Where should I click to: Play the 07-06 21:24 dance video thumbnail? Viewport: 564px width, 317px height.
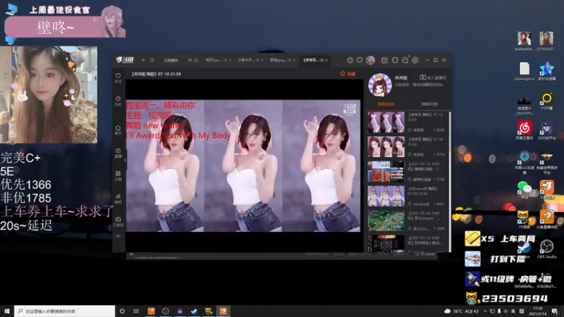386,147
